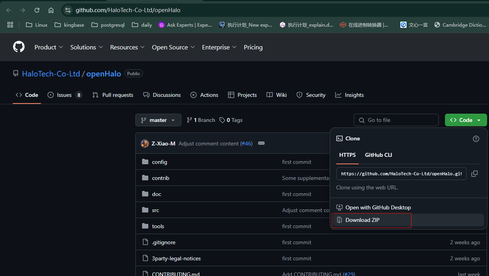Open the config folder
The width and height of the screenshot is (489, 276).
(159, 162)
